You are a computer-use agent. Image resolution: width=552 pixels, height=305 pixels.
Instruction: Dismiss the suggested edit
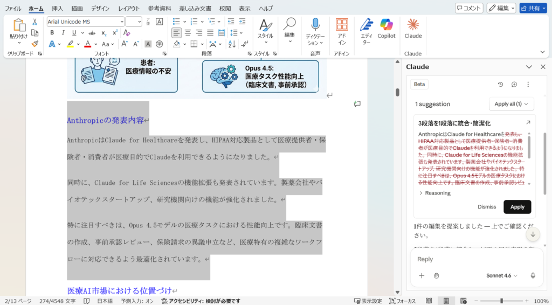(x=486, y=207)
